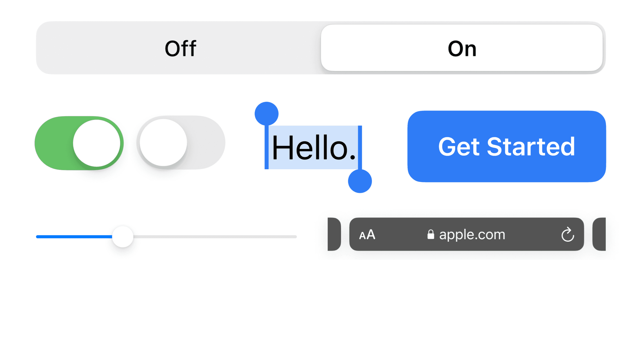Screen dimensions: 641x360
Task: Click the white knob of the green switch
Action: (x=97, y=143)
